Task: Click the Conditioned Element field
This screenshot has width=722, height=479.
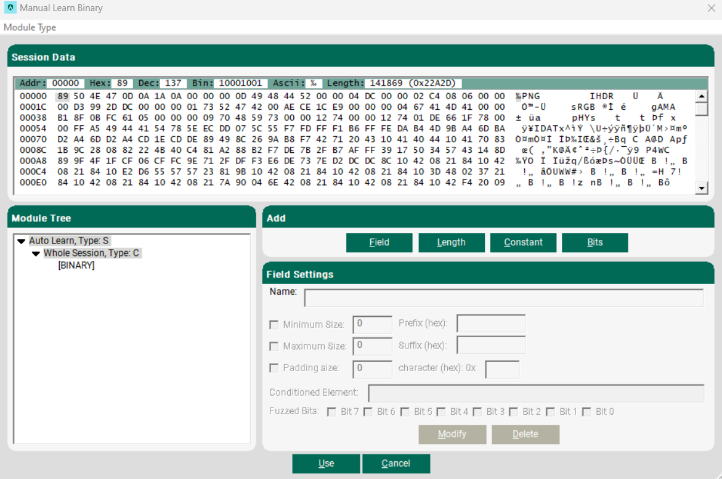Action: (x=536, y=393)
